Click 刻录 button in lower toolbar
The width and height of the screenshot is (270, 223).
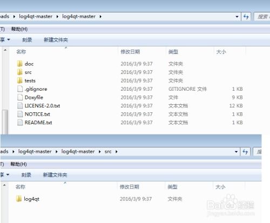[x=26, y=175]
